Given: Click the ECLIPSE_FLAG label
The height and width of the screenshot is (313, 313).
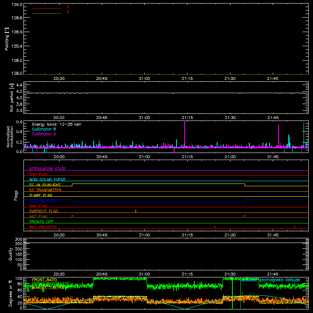Looking at the screenshot, I should (x=43, y=201).
